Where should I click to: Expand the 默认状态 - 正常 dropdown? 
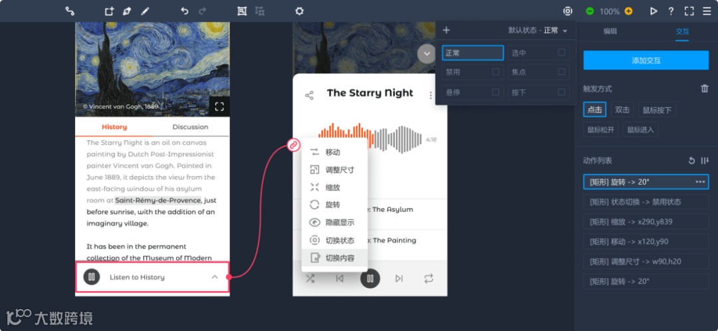tap(538, 30)
